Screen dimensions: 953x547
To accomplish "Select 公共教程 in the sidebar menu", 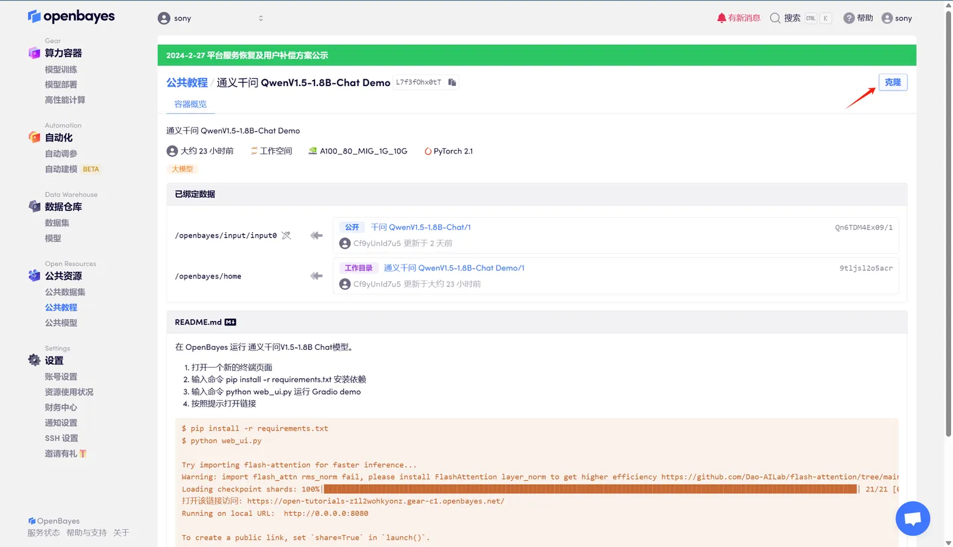I will [61, 307].
